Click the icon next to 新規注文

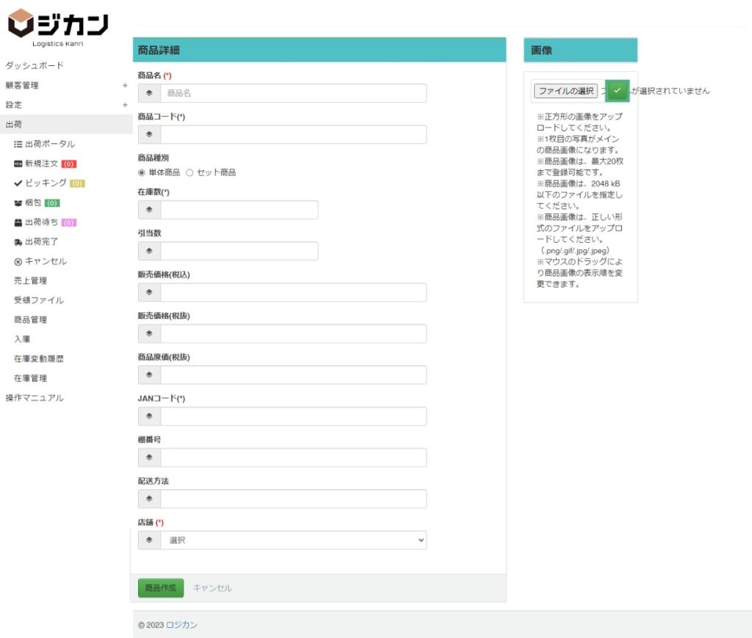point(18,164)
